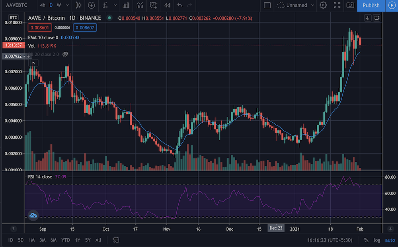
Task: Open chart settings gear icon
Action: click(323, 5)
